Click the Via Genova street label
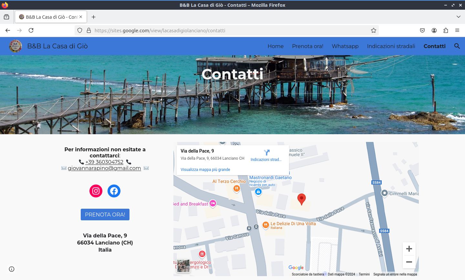Image resolution: width=465 pixels, height=280 pixels. point(237,236)
